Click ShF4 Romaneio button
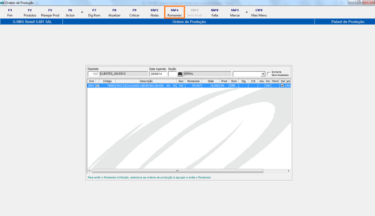 175,13
